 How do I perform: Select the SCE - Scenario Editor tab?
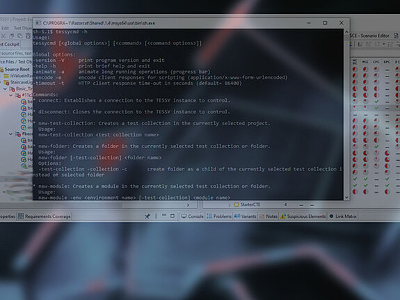[x=369, y=35]
